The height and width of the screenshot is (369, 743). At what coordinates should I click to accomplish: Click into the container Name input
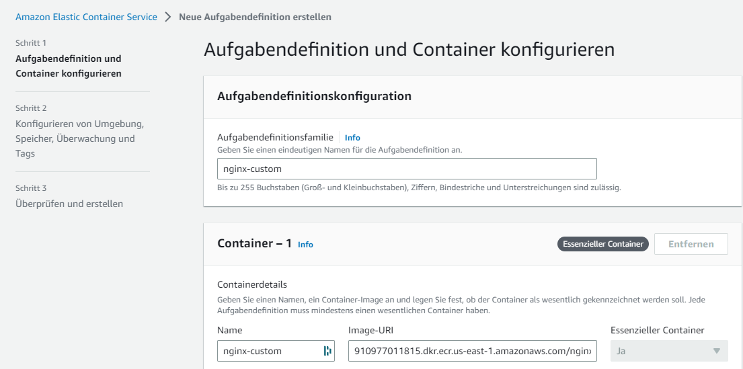269,351
